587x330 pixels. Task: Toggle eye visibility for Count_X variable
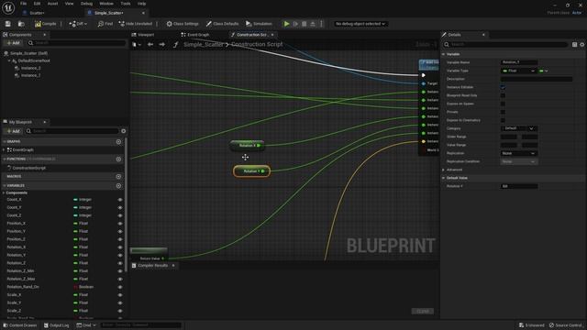pyautogui.click(x=120, y=200)
